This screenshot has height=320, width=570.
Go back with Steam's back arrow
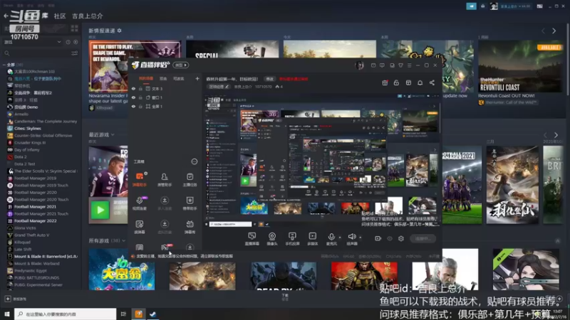(6, 16)
